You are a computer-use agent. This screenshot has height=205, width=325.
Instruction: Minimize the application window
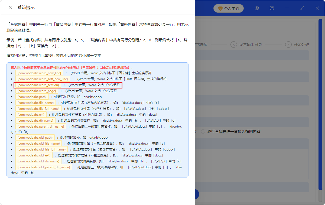pos(287,8)
